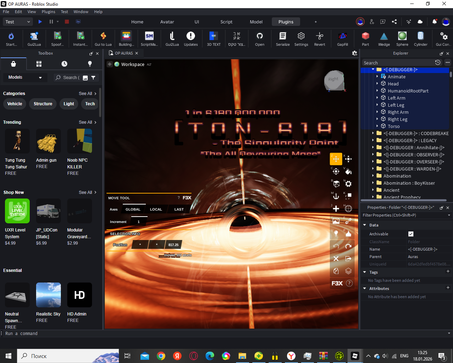This screenshot has width=453, height=363.
Task: Click the Pause playtest button
Action: [x=51, y=22]
